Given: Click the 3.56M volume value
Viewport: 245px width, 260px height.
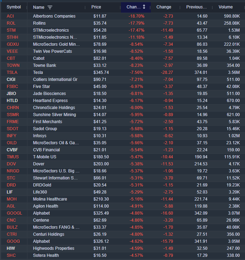Looking at the screenshot, I should [x=234, y=72].
